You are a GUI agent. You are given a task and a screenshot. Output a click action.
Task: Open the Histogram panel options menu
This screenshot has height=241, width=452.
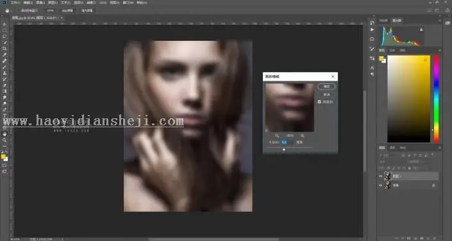pyautogui.click(x=440, y=20)
